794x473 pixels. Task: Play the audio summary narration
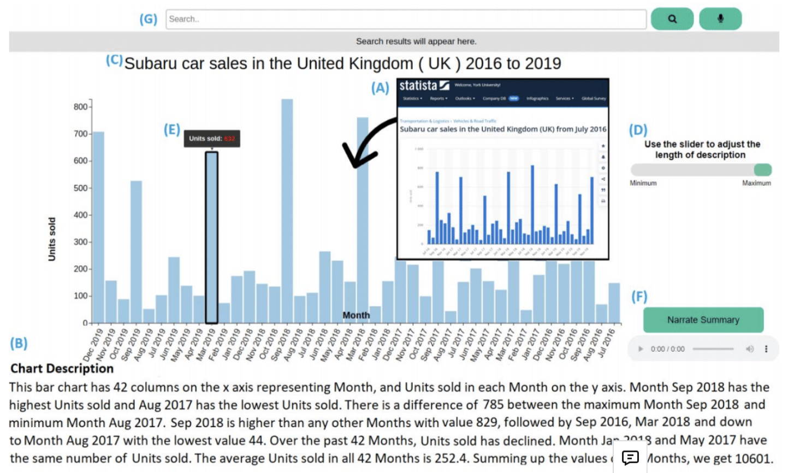coord(641,349)
